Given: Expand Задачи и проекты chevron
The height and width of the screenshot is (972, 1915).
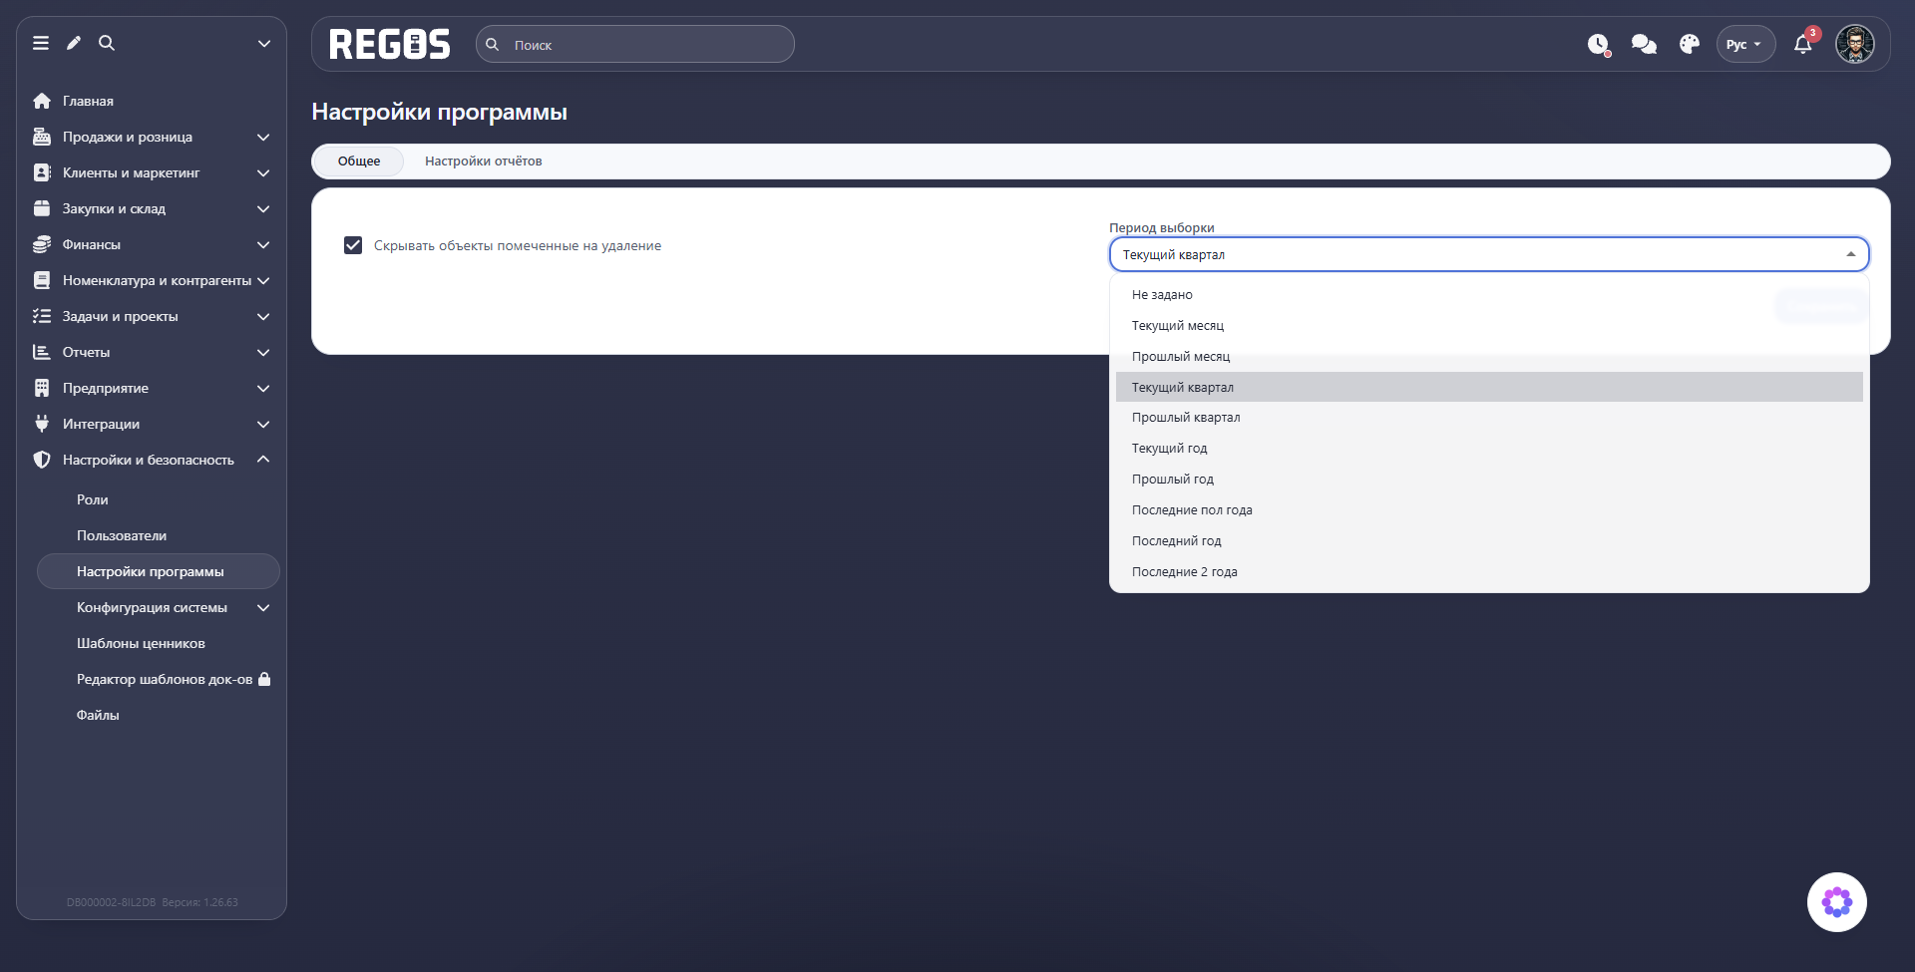Looking at the screenshot, I should 263,316.
